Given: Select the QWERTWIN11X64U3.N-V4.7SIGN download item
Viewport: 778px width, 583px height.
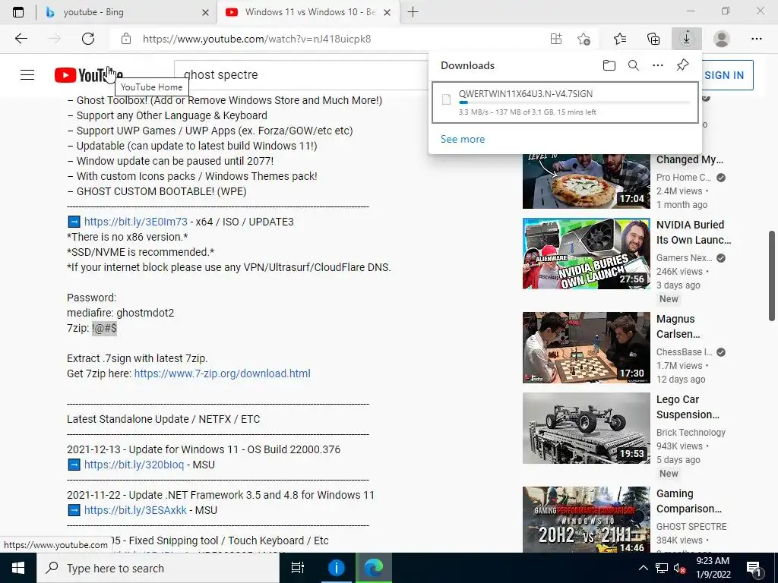Looking at the screenshot, I should [565, 102].
